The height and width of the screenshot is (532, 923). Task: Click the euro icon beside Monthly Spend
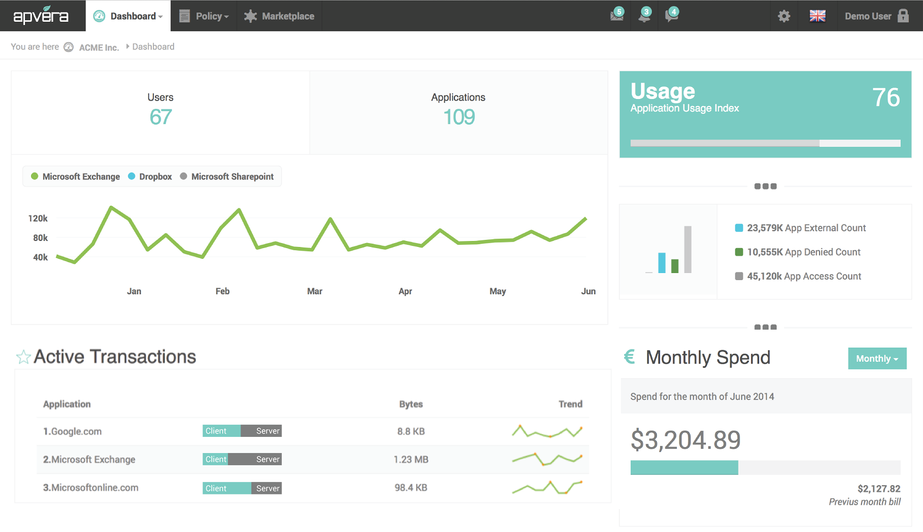[630, 357]
